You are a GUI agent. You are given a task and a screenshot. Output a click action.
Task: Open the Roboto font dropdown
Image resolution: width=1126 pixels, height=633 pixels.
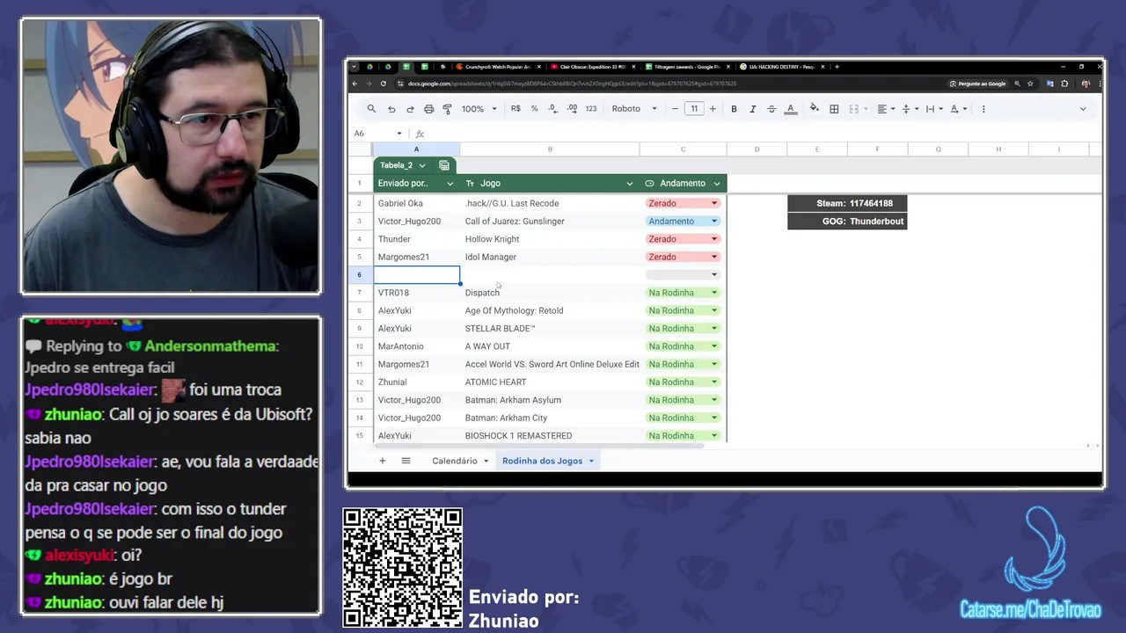[634, 109]
